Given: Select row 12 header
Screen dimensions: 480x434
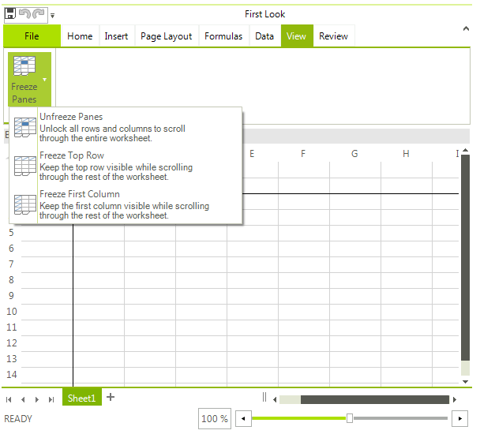Looking at the screenshot, I should point(12,343).
